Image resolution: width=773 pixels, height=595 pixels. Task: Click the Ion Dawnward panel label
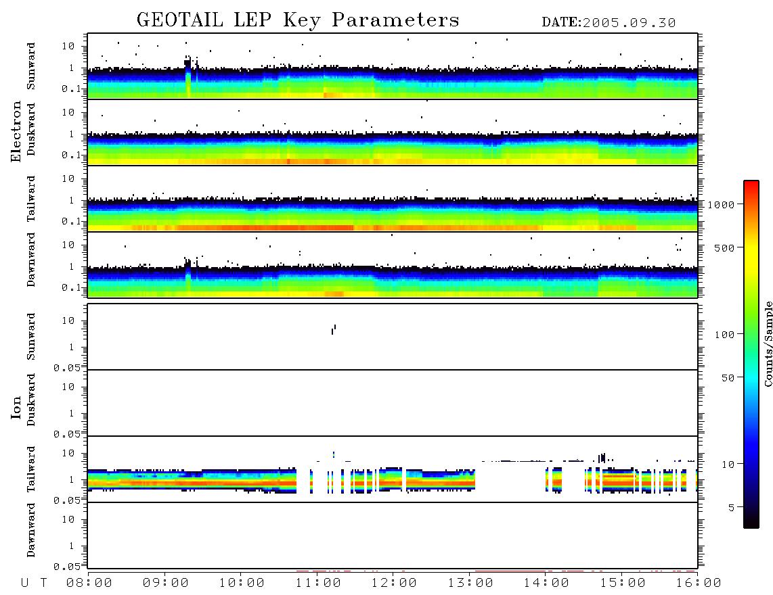[x=31, y=529]
